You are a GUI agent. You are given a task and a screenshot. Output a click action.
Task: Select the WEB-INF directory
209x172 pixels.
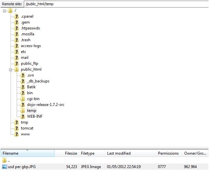[35, 116]
